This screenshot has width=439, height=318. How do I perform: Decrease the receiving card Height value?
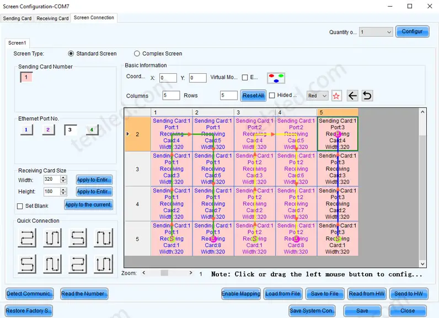tap(63, 193)
